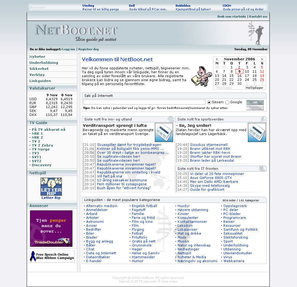Click the hjelp button
Viewport: 297px width, 287px height.
click(255, 108)
